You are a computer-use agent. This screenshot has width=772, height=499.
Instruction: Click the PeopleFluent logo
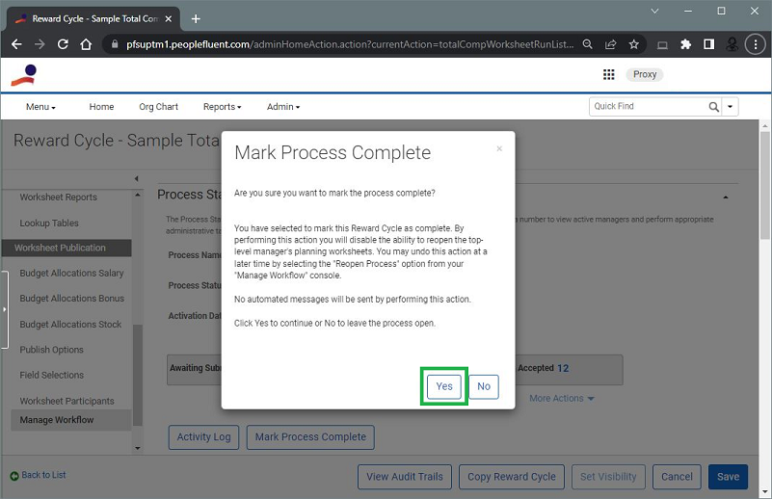24,75
